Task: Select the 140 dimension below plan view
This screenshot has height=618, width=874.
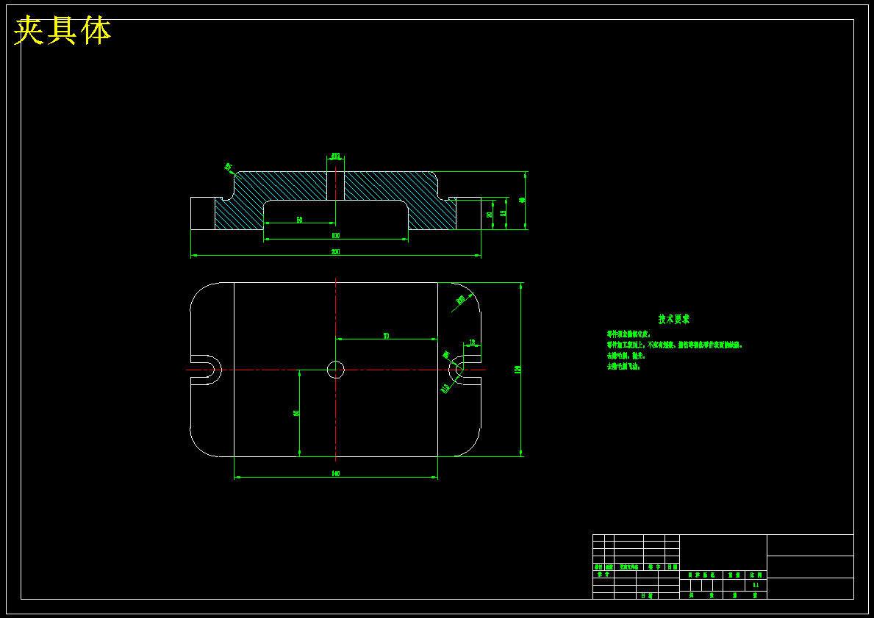Action: click(335, 474)
